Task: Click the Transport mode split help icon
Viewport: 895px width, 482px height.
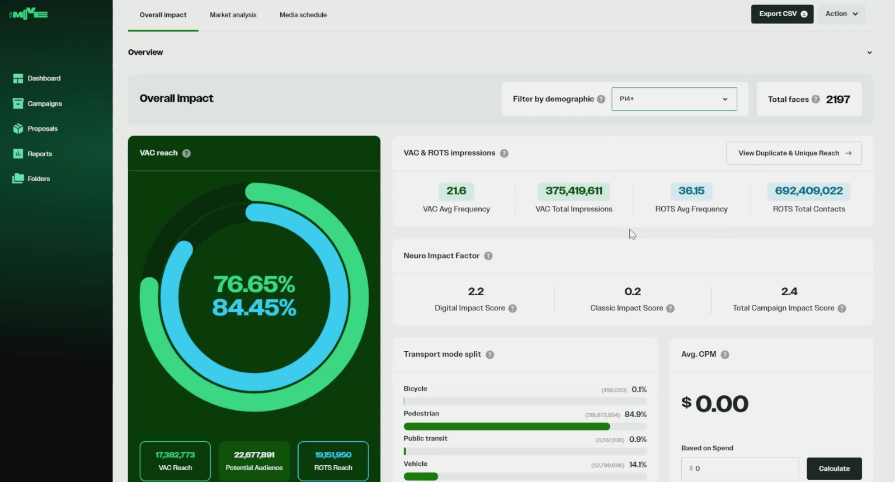Action: [x=490, y=355]
